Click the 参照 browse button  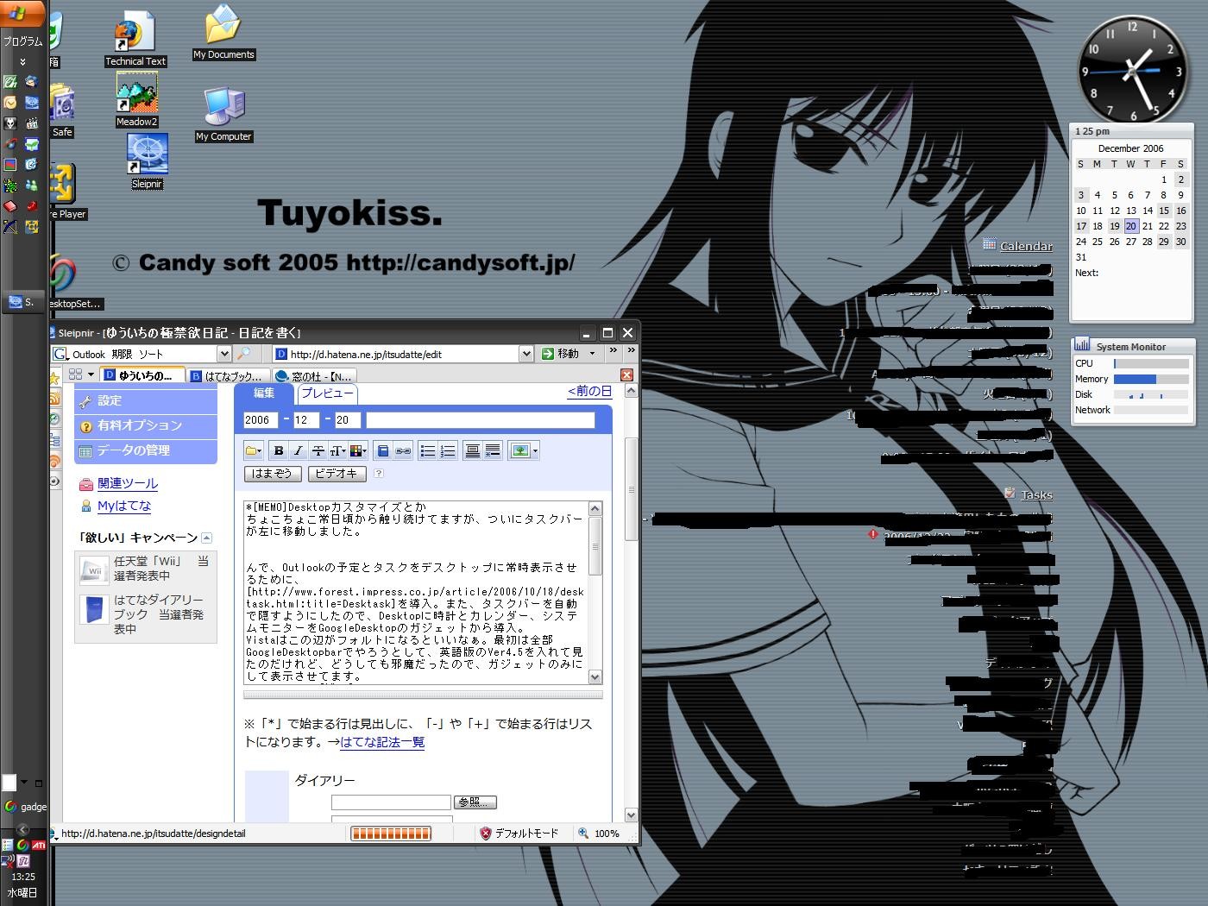click(x=475, y=802)
